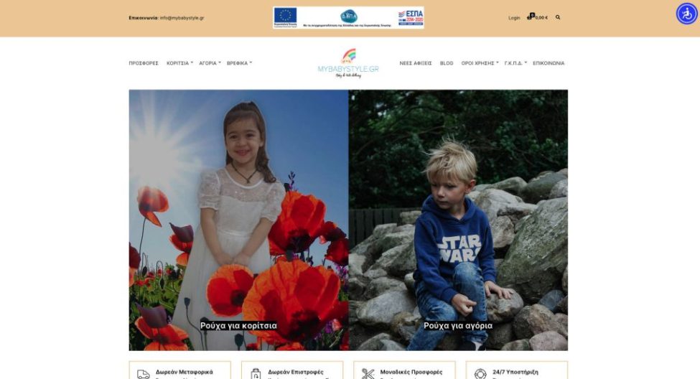Click the free shipping truck icon
The height and width of the screenshot is (379, 700).
[144, 374]
